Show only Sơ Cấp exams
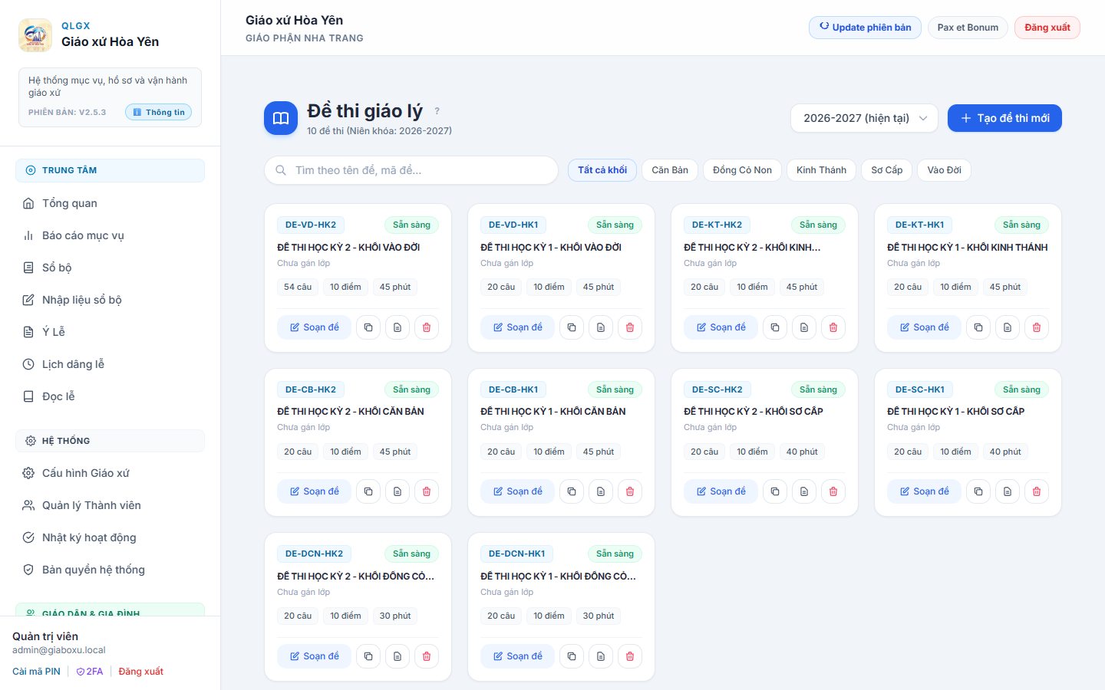The width and height of the screenshot is (1105, 690). coord(887,170)
